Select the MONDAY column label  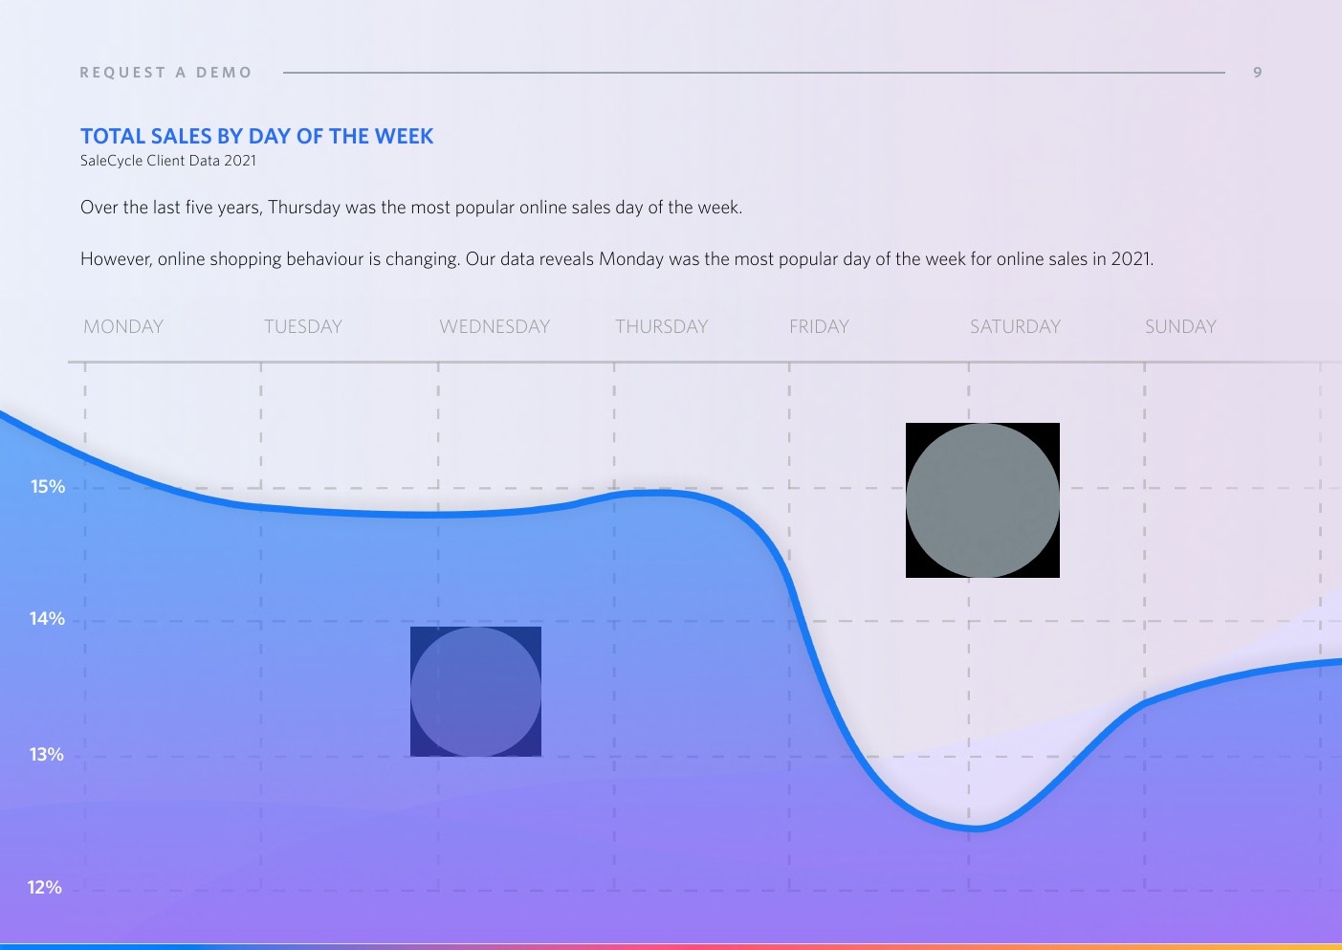[x=123, y=327]
